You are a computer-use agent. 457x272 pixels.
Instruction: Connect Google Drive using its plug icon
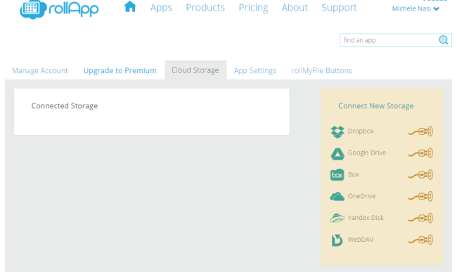click(420, 153)
